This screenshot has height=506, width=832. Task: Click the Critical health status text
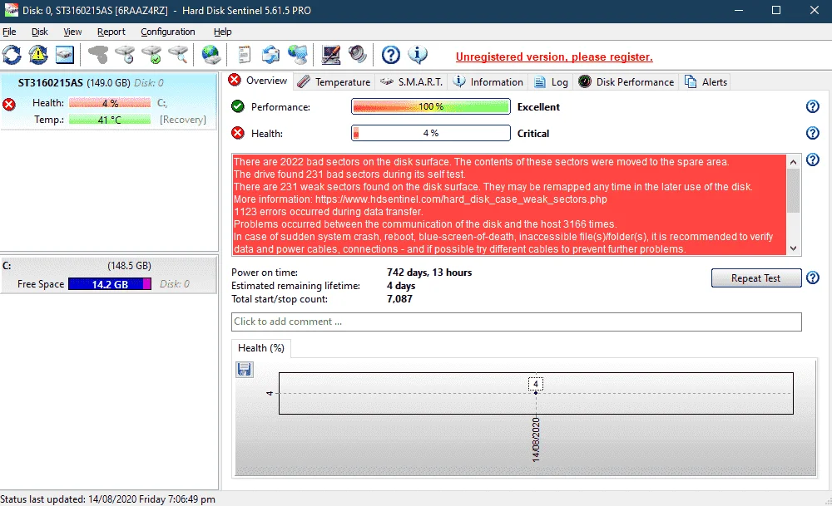tap(533, 134)
